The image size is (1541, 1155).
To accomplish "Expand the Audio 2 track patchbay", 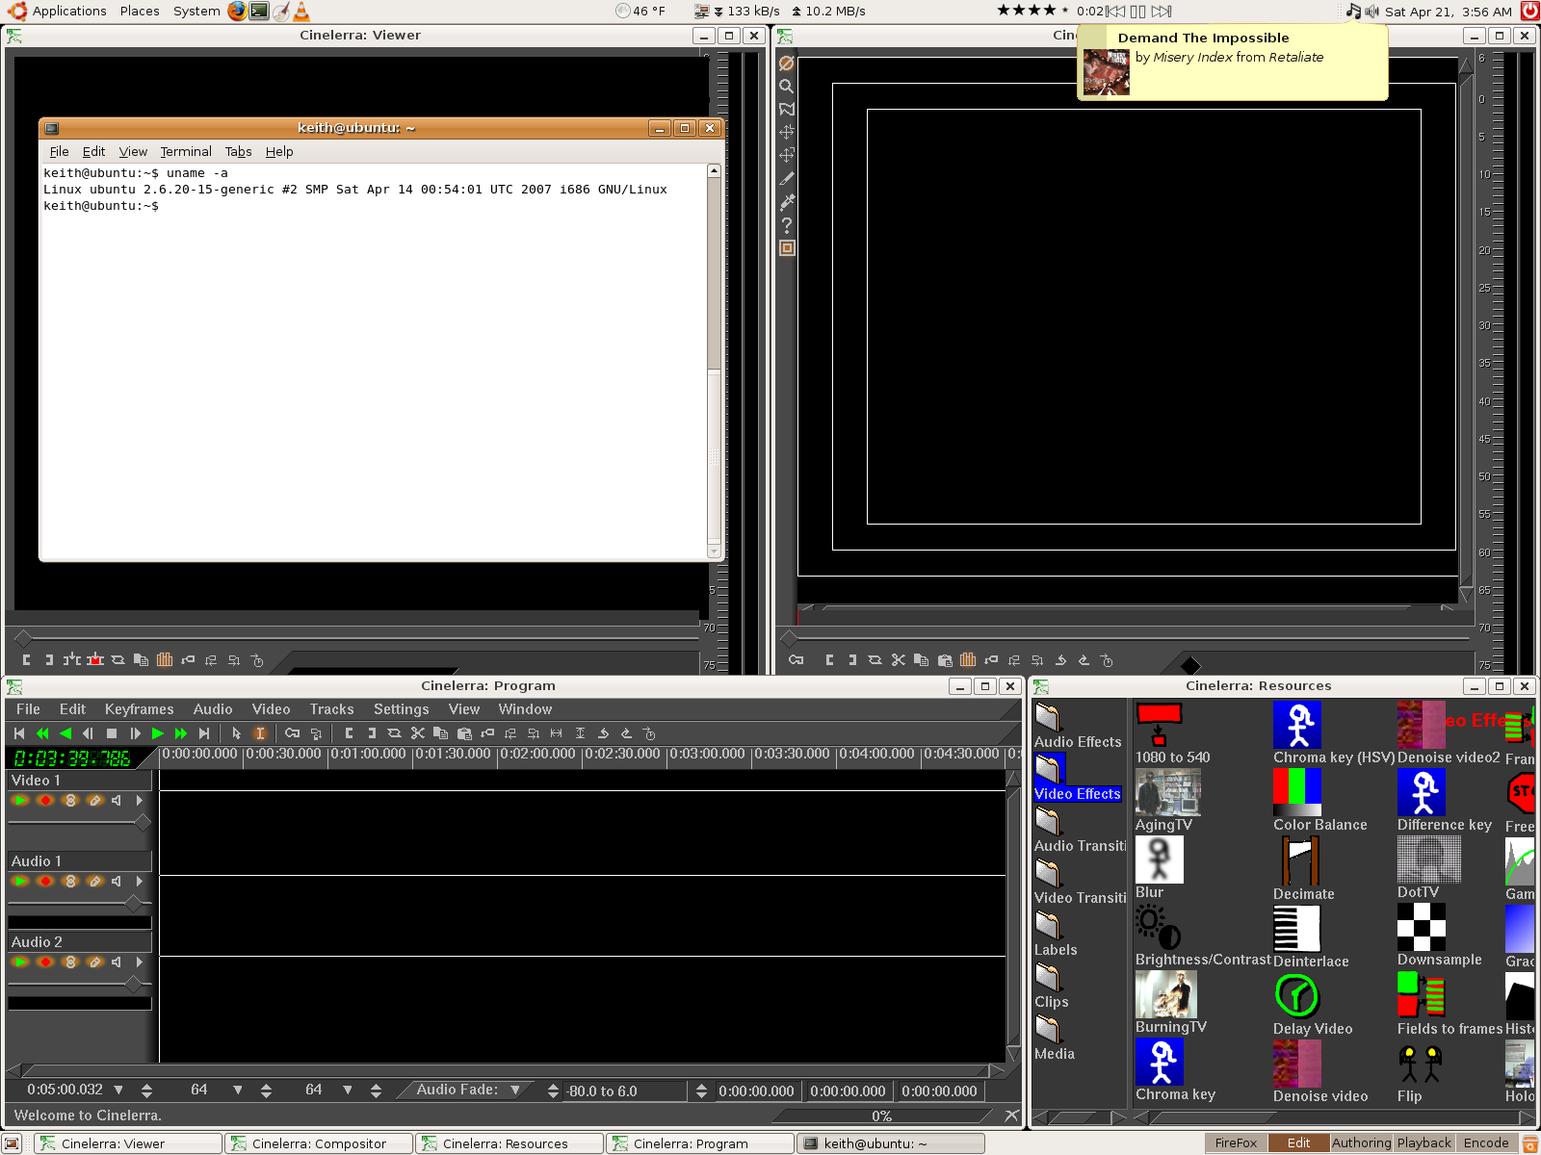I will (140, 962).
